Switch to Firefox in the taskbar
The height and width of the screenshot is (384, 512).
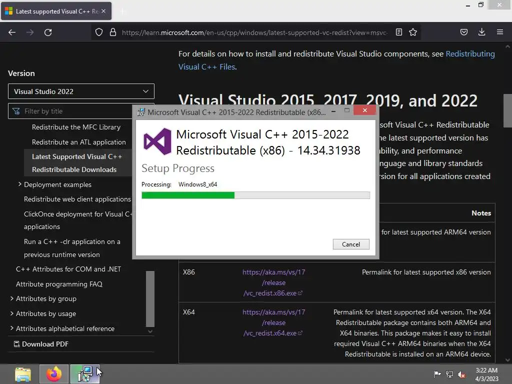point(54,374)
